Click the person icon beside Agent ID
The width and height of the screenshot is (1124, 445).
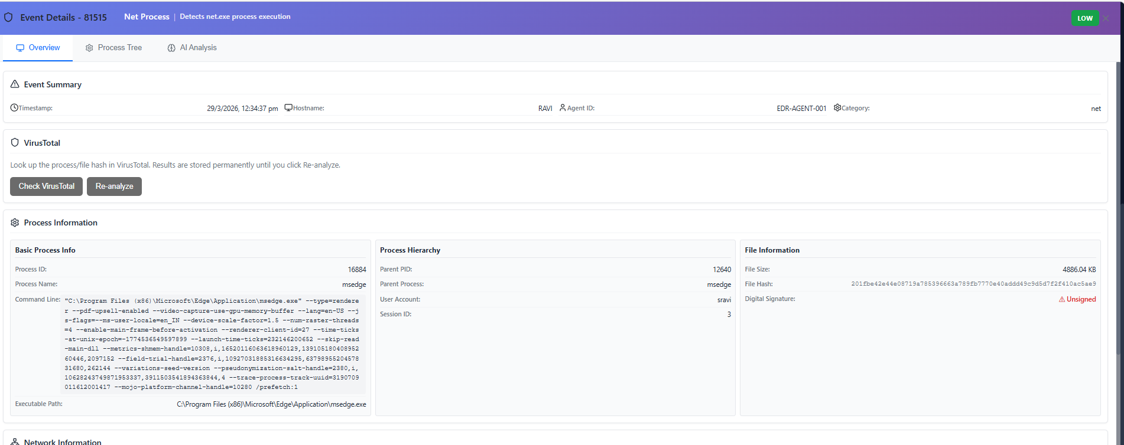(563, 108)
